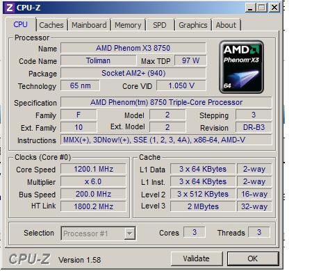321x271 pixels.
Task: Click the Level 2 associativity 16-way
Action: tap(254, 194)
